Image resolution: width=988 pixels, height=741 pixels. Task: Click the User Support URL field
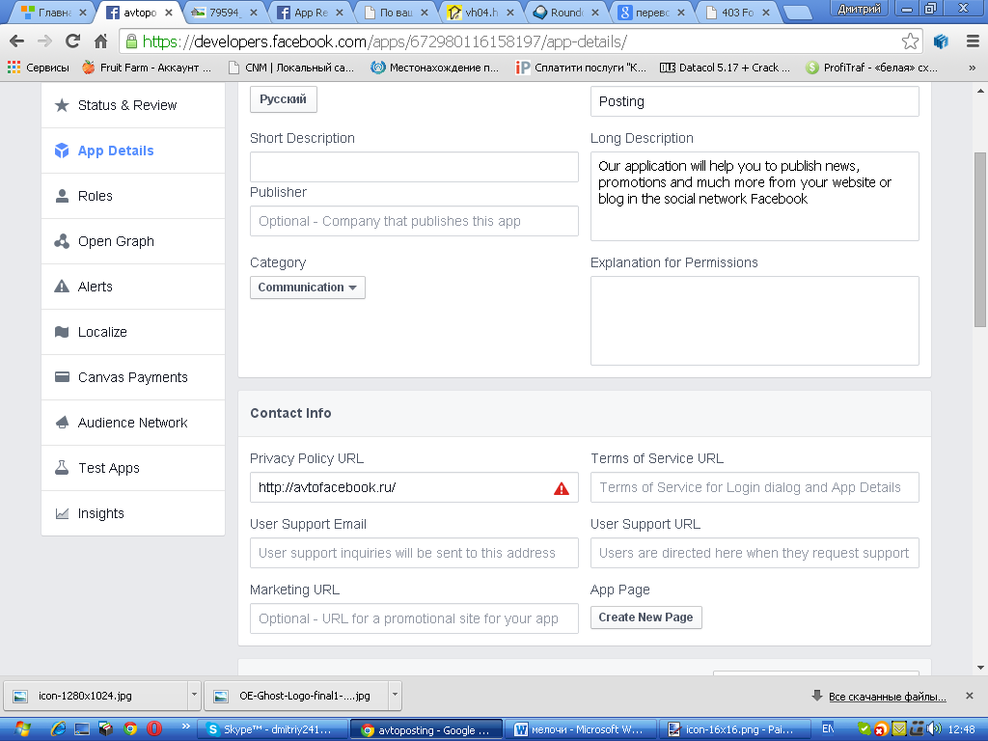pos(755,553)
